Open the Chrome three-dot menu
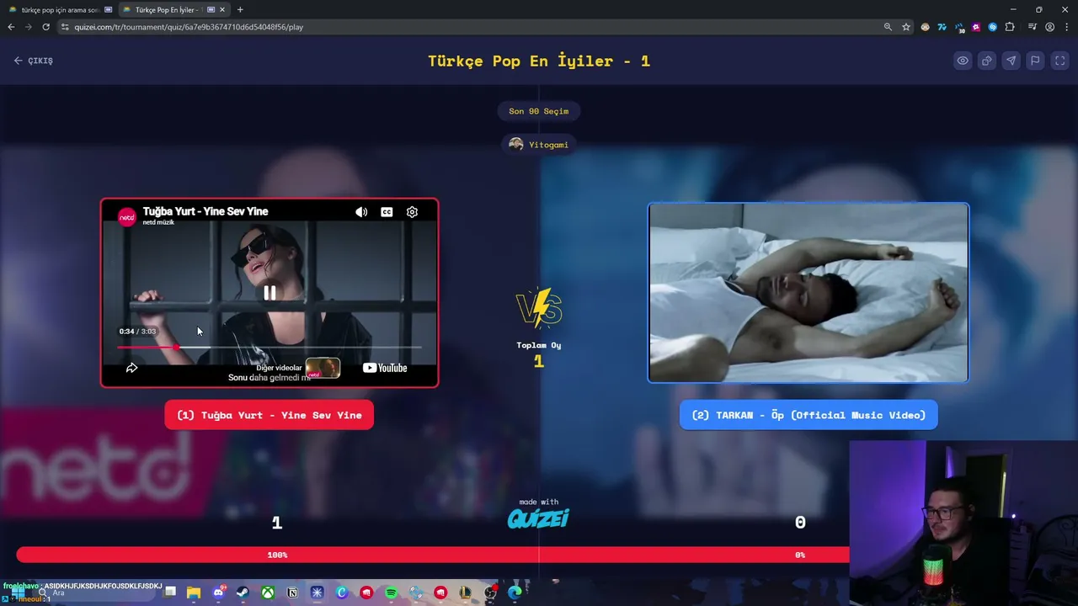Screen dimensions: 1078x606 (1066, 27)
